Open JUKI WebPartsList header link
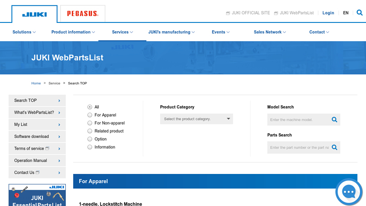 (x=296, y=13)
